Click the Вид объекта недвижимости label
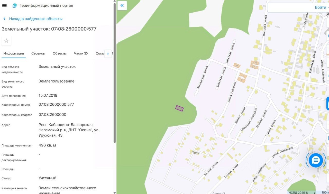This screenshot has height=194, width=329. click(x=12, y=69)
